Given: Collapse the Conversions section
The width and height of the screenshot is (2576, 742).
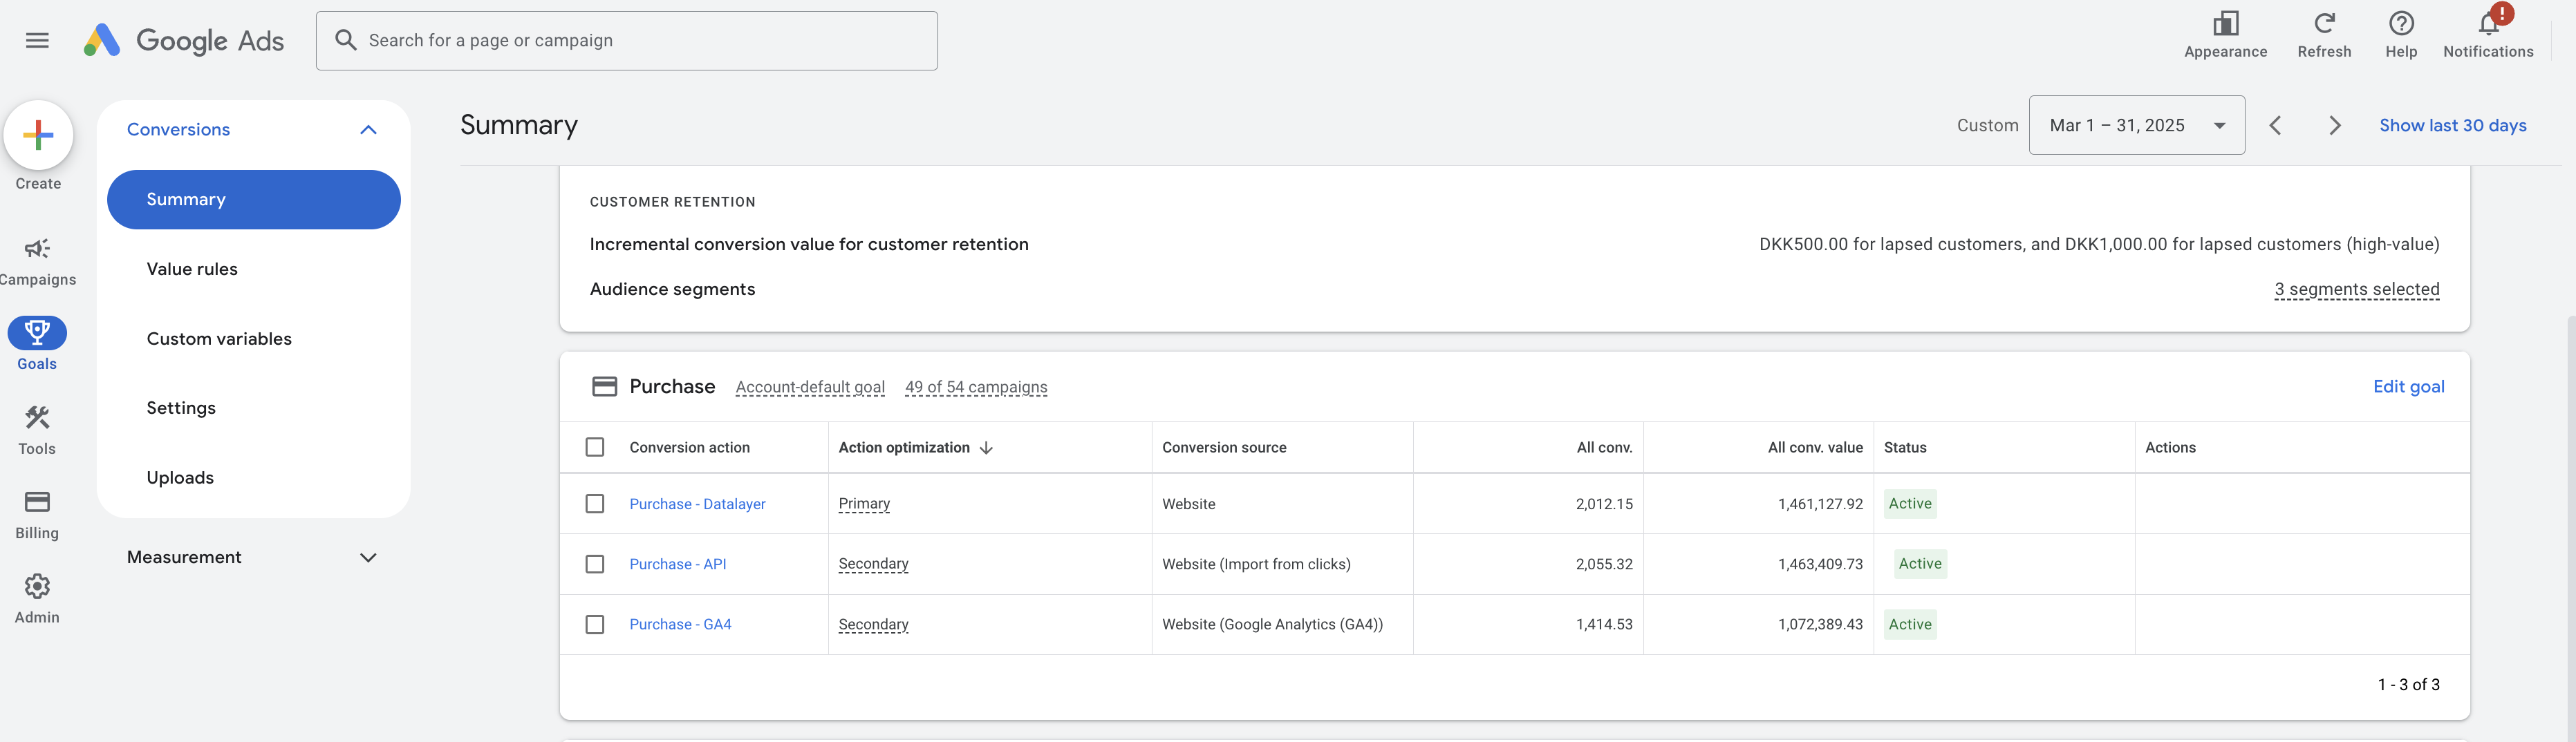Looking at the screenshot, I should [x=368, y=130].
